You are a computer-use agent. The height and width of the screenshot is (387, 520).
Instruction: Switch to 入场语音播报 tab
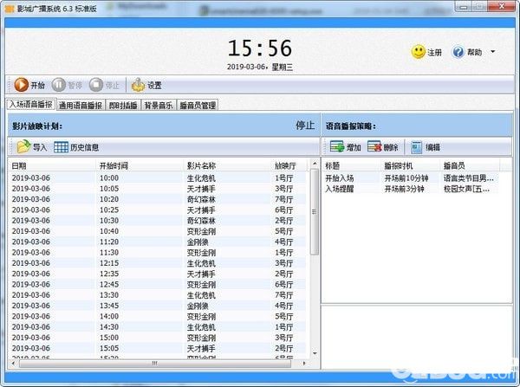point(31,105)
